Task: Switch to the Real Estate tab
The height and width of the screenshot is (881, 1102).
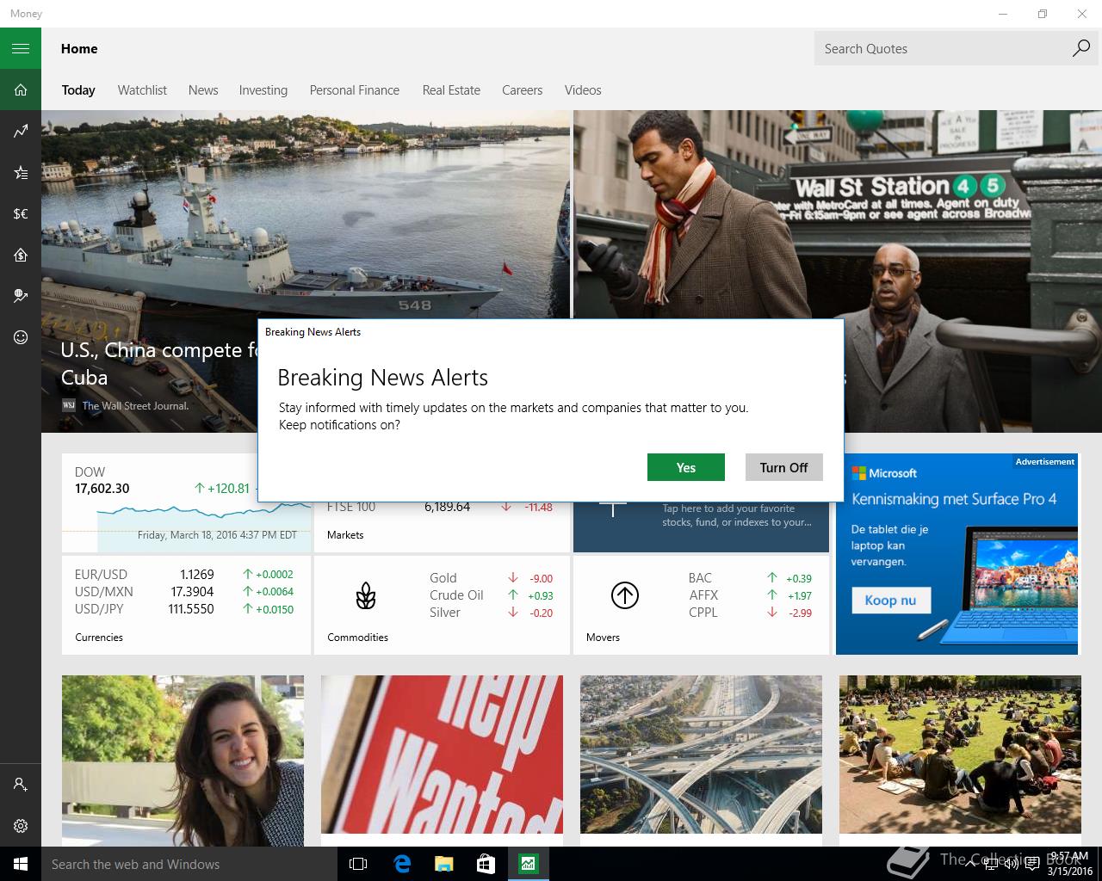Action: 451,90
